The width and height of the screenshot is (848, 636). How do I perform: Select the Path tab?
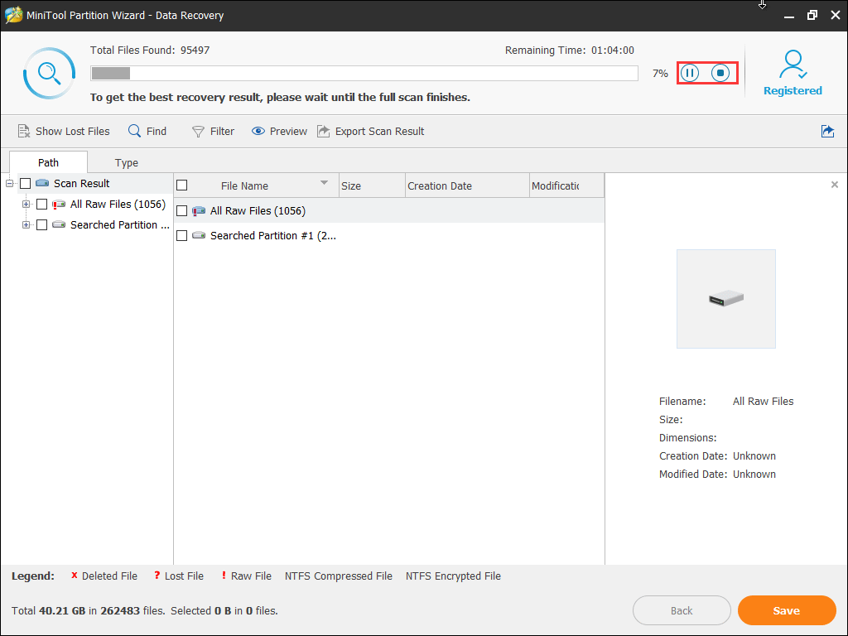pos(49,162)
